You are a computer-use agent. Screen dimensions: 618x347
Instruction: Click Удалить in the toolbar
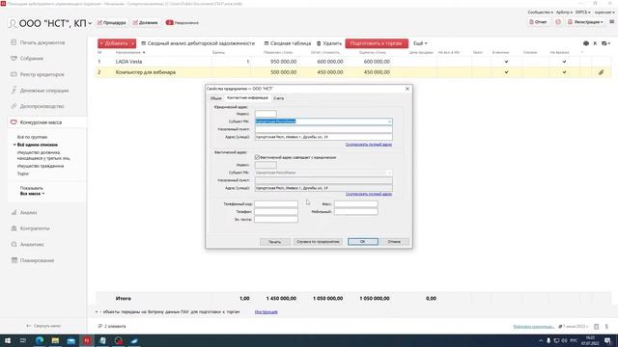(x=329, y=43)
